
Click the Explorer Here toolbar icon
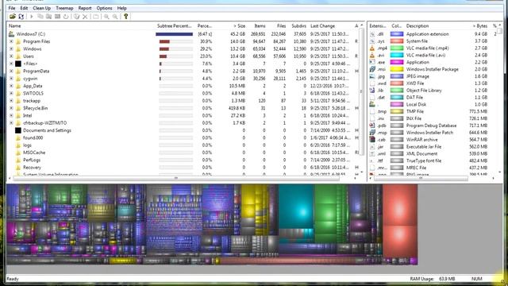[x=48, y=17]
